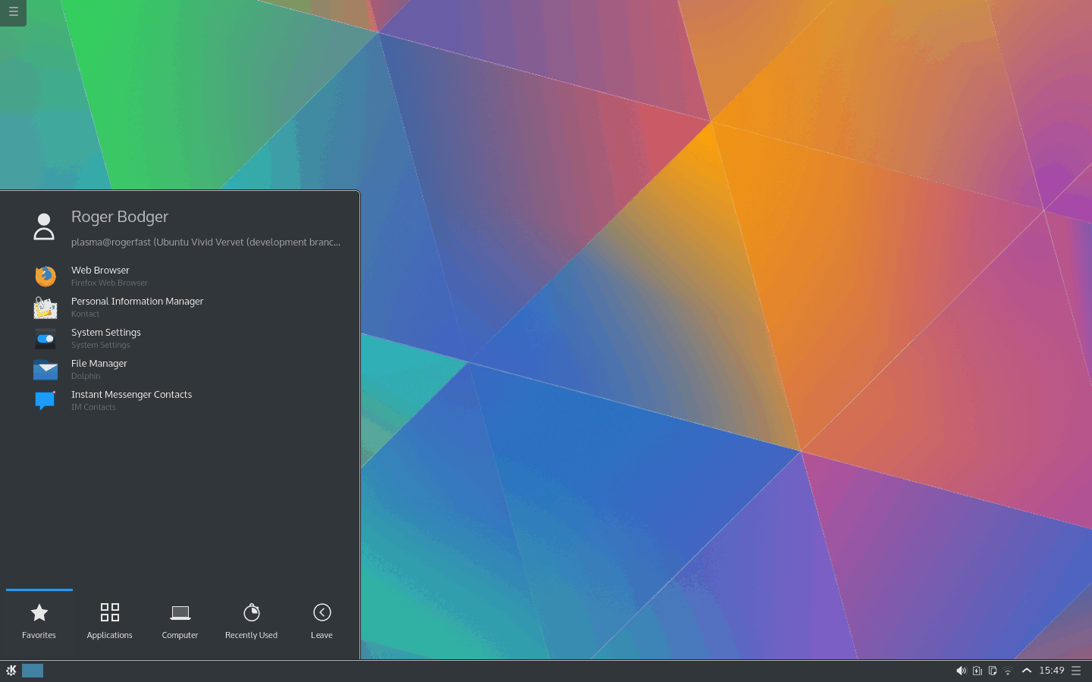Open the wireless network tray icon

click(1008, 671)
